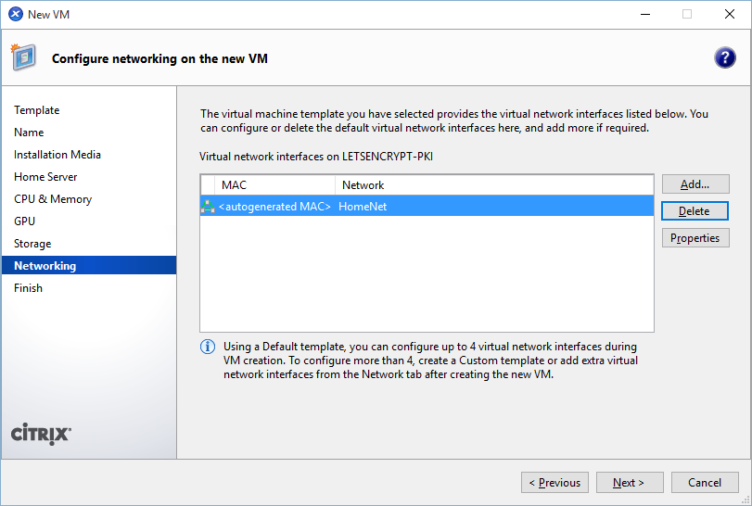The height and width of the screenshot is (506, 752).
Task: Jump to the Home Server step
Action: tap(45, 177)
